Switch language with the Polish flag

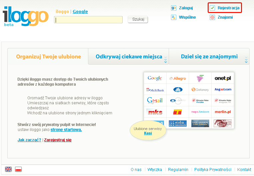[18, 169]
